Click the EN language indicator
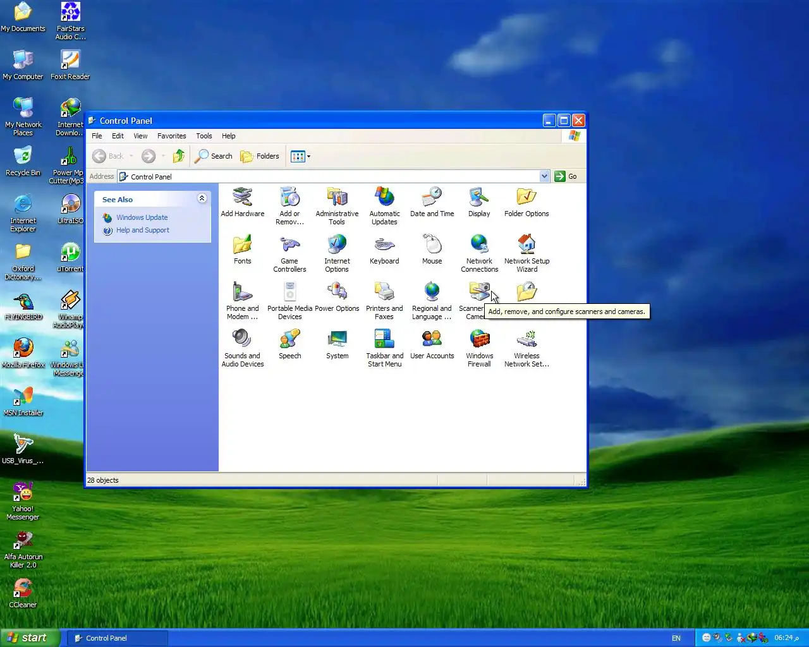 (676, 638)
